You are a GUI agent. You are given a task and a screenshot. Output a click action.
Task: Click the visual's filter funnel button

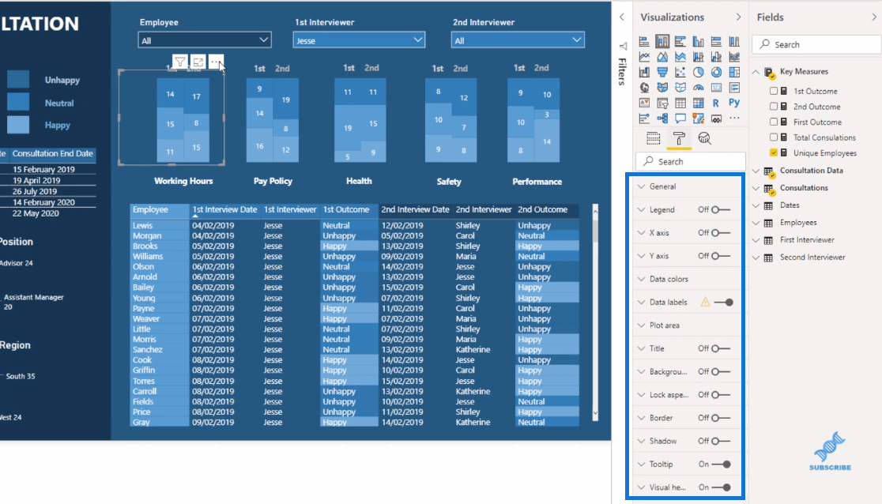pos(180,62)
